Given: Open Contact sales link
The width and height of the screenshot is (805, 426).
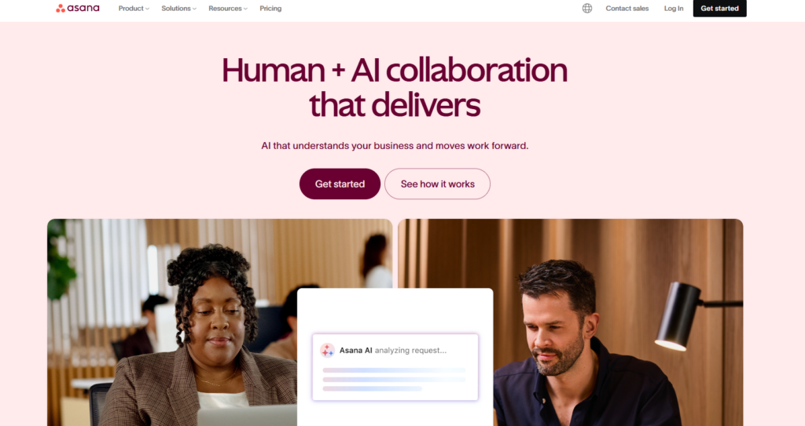Looking at the screenshot, I should click(x=627, y=8).
